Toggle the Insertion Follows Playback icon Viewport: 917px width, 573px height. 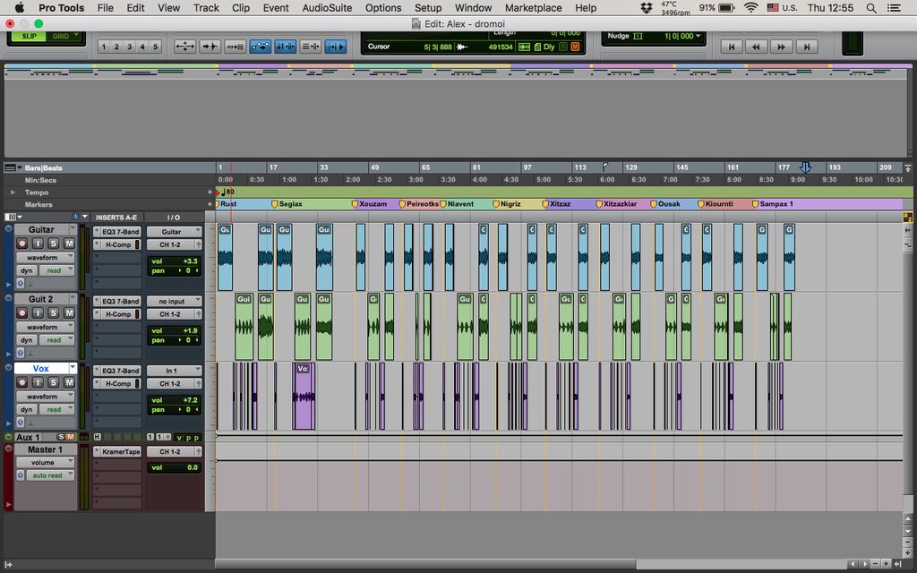tap(336, 47)
